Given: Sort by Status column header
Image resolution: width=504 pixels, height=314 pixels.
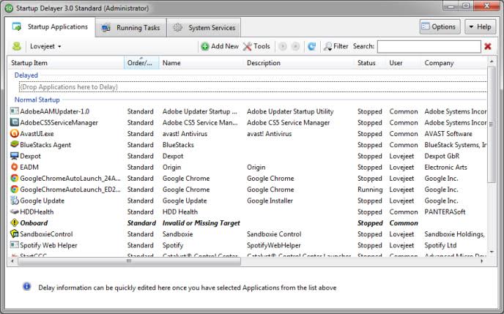Looking at the screenshot, I should pos(370,63).
